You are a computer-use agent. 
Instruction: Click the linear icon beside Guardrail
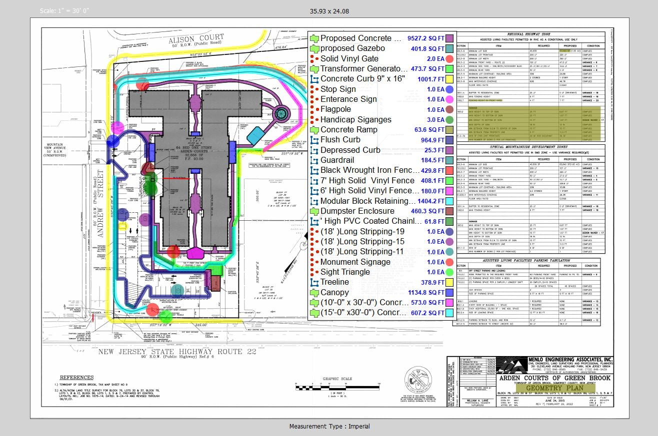(x=314, y=160)
